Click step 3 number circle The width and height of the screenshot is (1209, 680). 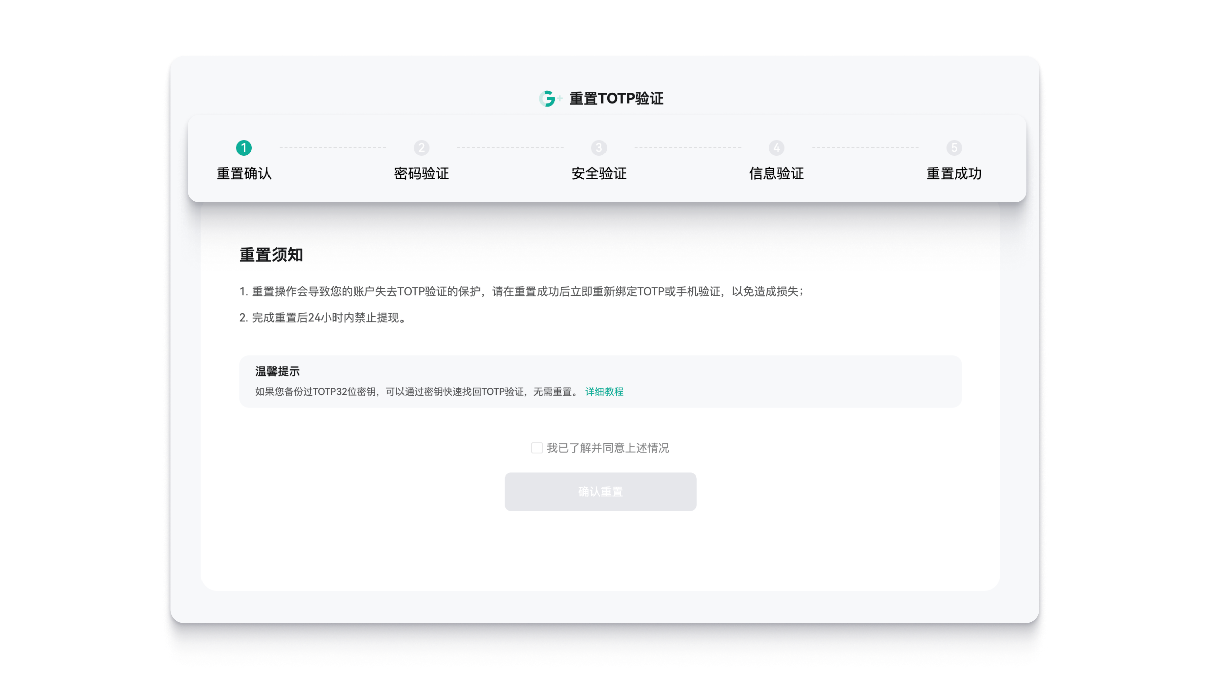[x=599, y=148]
